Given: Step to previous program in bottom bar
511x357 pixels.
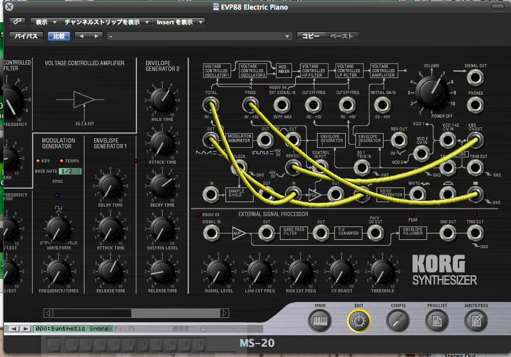Looking at the screenshot, I should pos(13,329).
